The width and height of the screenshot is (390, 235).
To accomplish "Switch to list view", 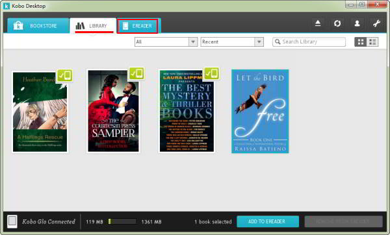I will [372, 42].
